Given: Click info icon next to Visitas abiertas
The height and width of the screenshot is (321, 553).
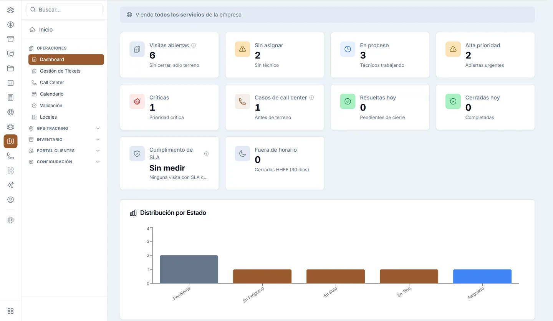Looking at the screenshot, I should coord(194,45).
